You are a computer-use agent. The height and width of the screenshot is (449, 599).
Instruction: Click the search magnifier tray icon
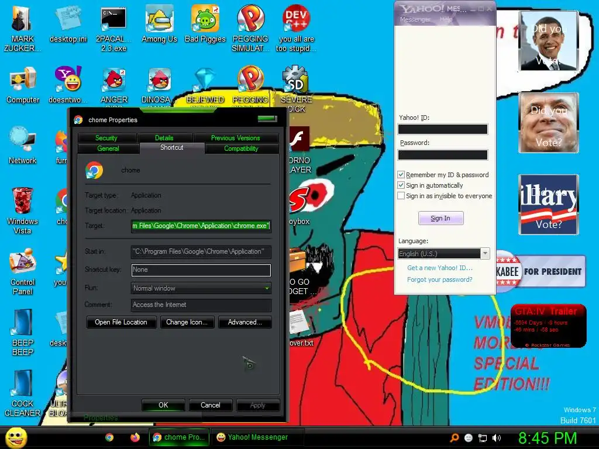tap(455, 438)
